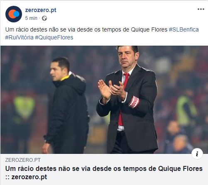
Task: Click the article headline in link preview
Action: (104, 173)
